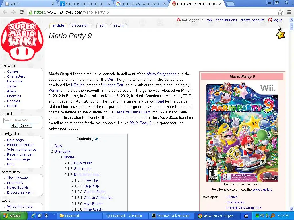294x220 pixels.
Task: Bookmark this page with the star icon
Action: tap(280, 12)
